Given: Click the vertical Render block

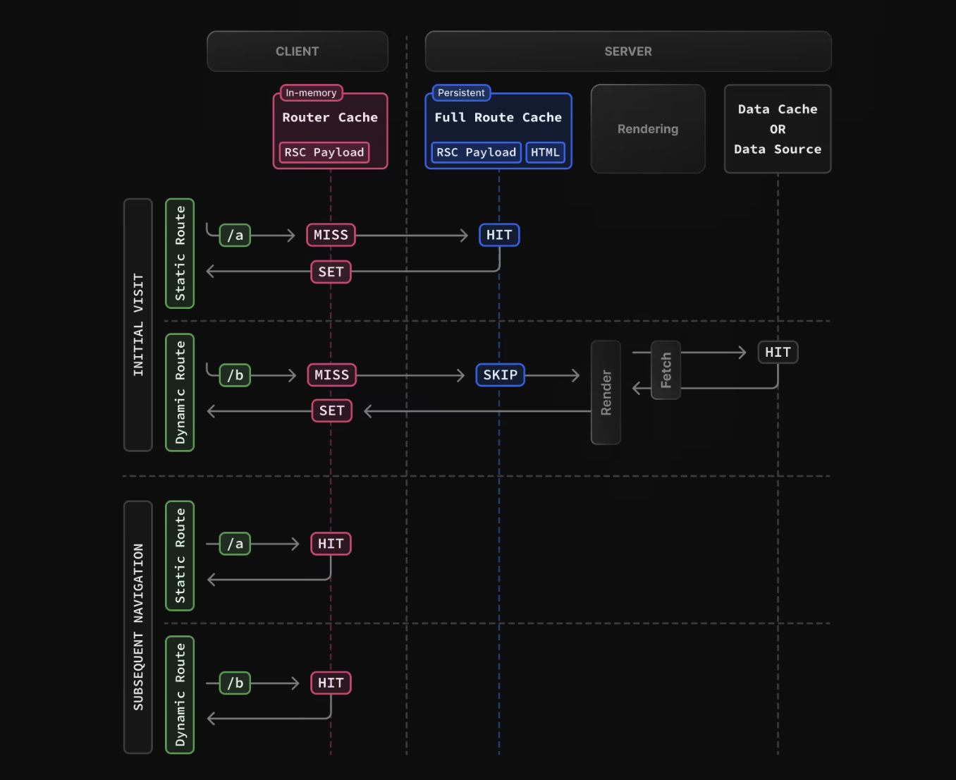Looking at the screenshot, I should click(x=606, y=393).
